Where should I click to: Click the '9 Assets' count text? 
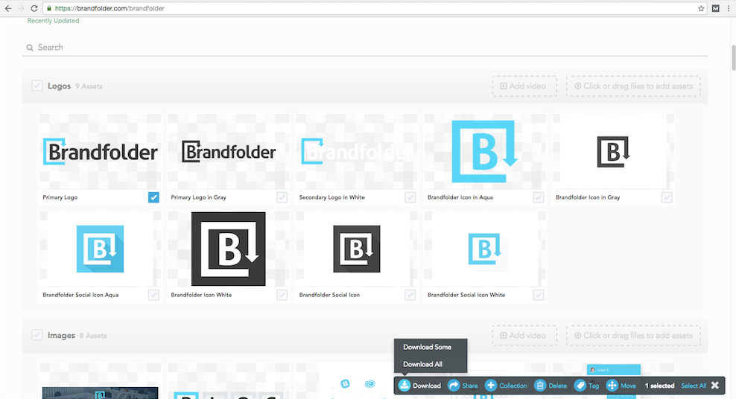pyautogui.click(x=89, y=86)
